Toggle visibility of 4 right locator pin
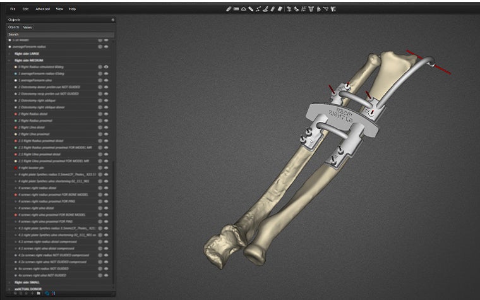Screen dimensions: 480x300 pos(106,168)
